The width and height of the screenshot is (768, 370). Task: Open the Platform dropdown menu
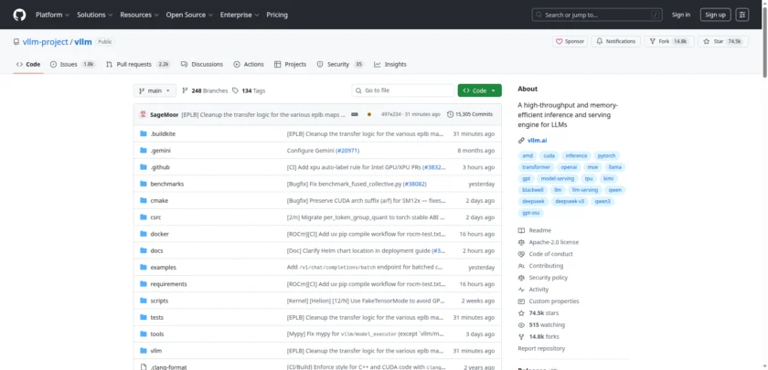tap(52, 15)
